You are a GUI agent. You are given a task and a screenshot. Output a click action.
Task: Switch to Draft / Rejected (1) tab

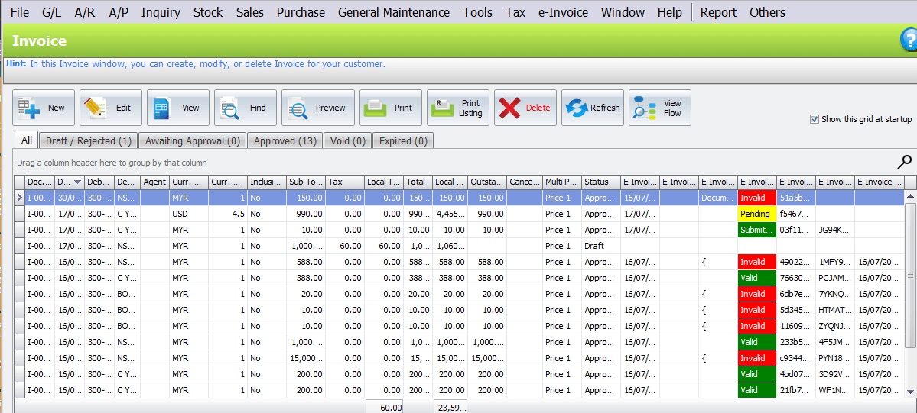(88, 140)
